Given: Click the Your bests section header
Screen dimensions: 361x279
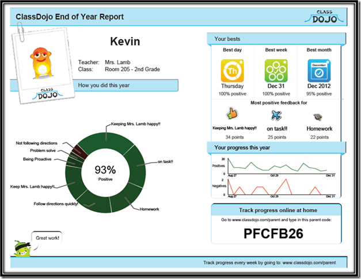Looking at the screenshot, I should point(276,39).
